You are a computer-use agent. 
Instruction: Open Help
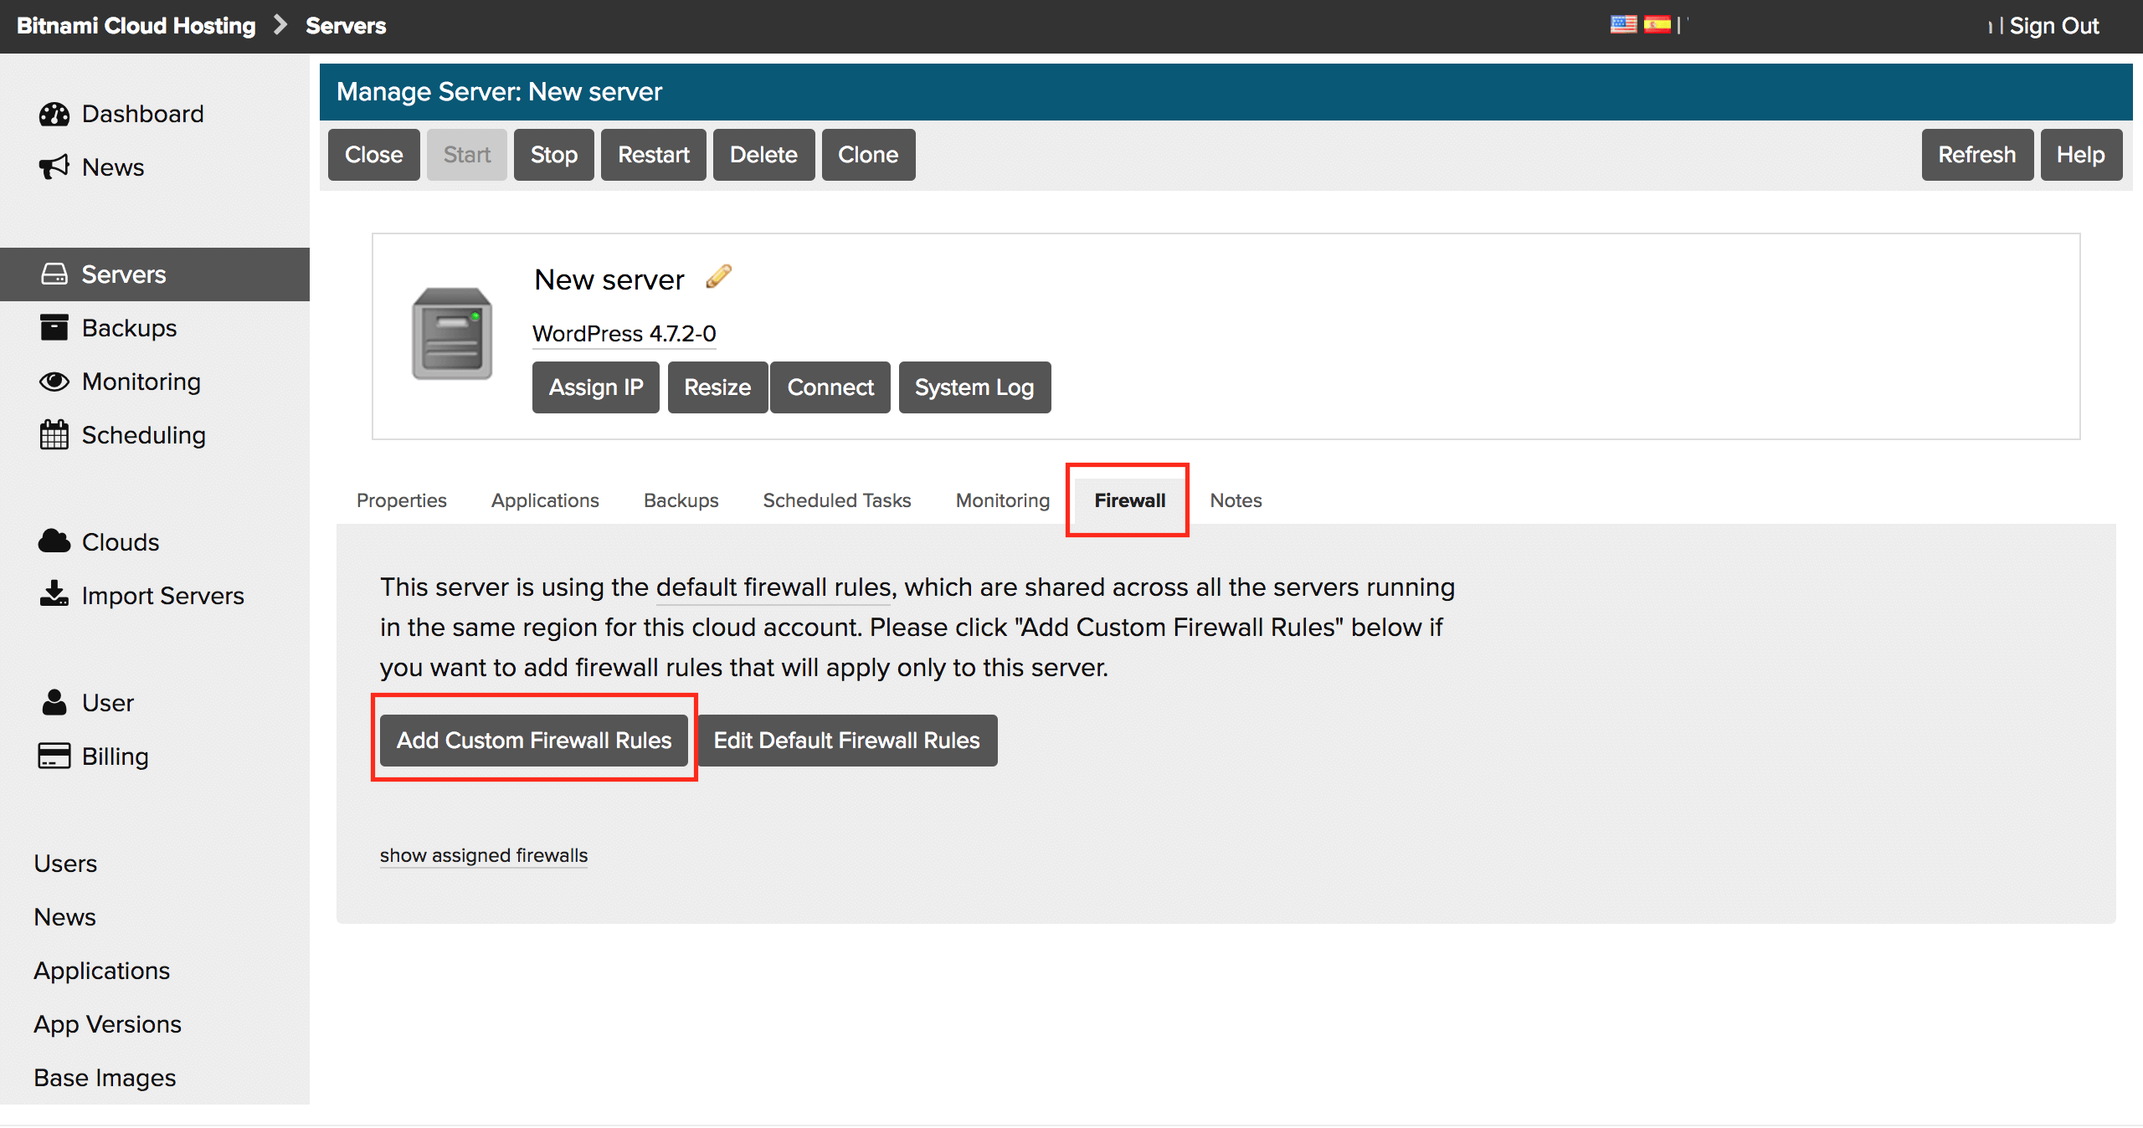(x=2081, y=155)
